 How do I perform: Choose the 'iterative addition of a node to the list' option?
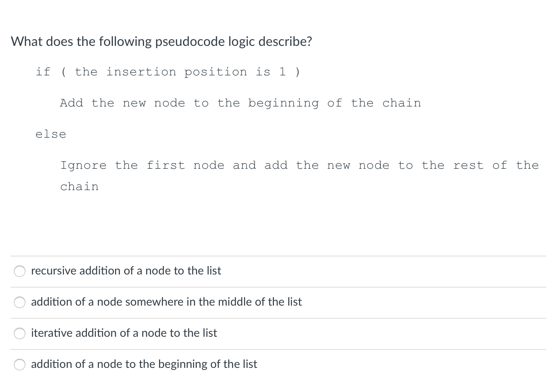tap(19, 333)
